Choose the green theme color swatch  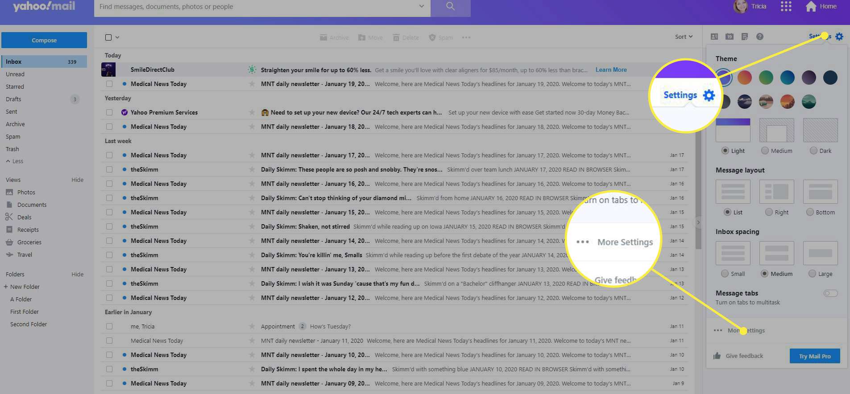pyautogui.click(x=766, y=78)
